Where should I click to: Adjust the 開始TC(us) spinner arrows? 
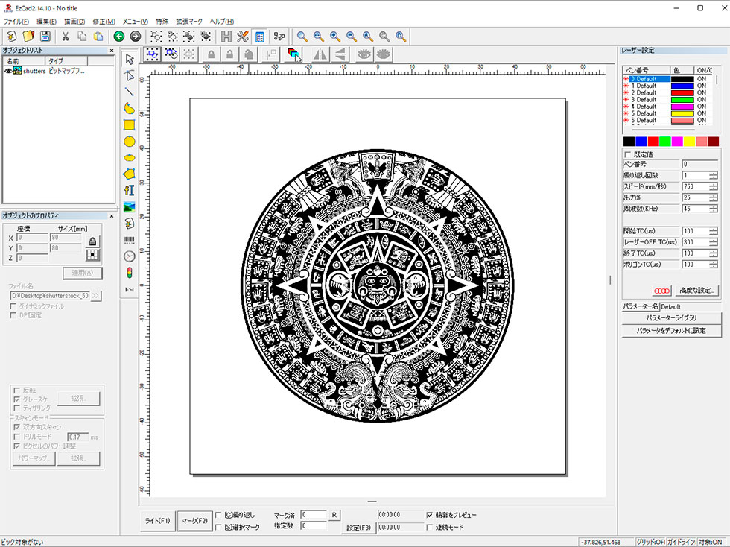point(714,231)
